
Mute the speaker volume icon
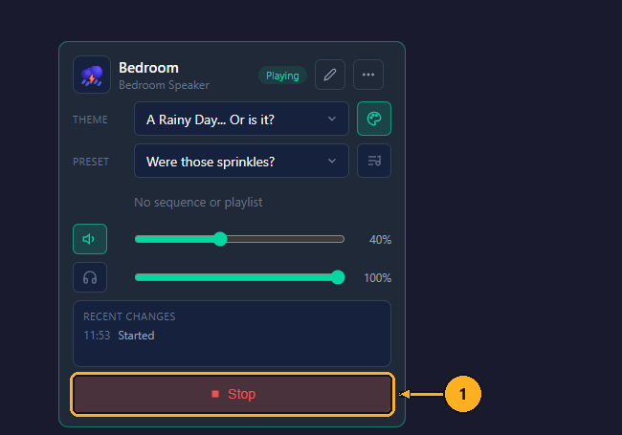90,239
